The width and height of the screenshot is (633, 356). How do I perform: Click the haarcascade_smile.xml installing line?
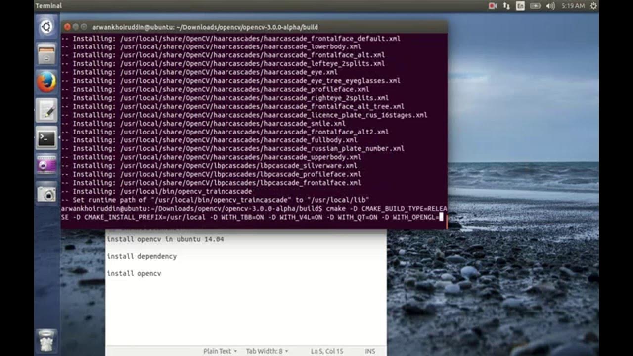pyautogui.click(x=204, y=123)
